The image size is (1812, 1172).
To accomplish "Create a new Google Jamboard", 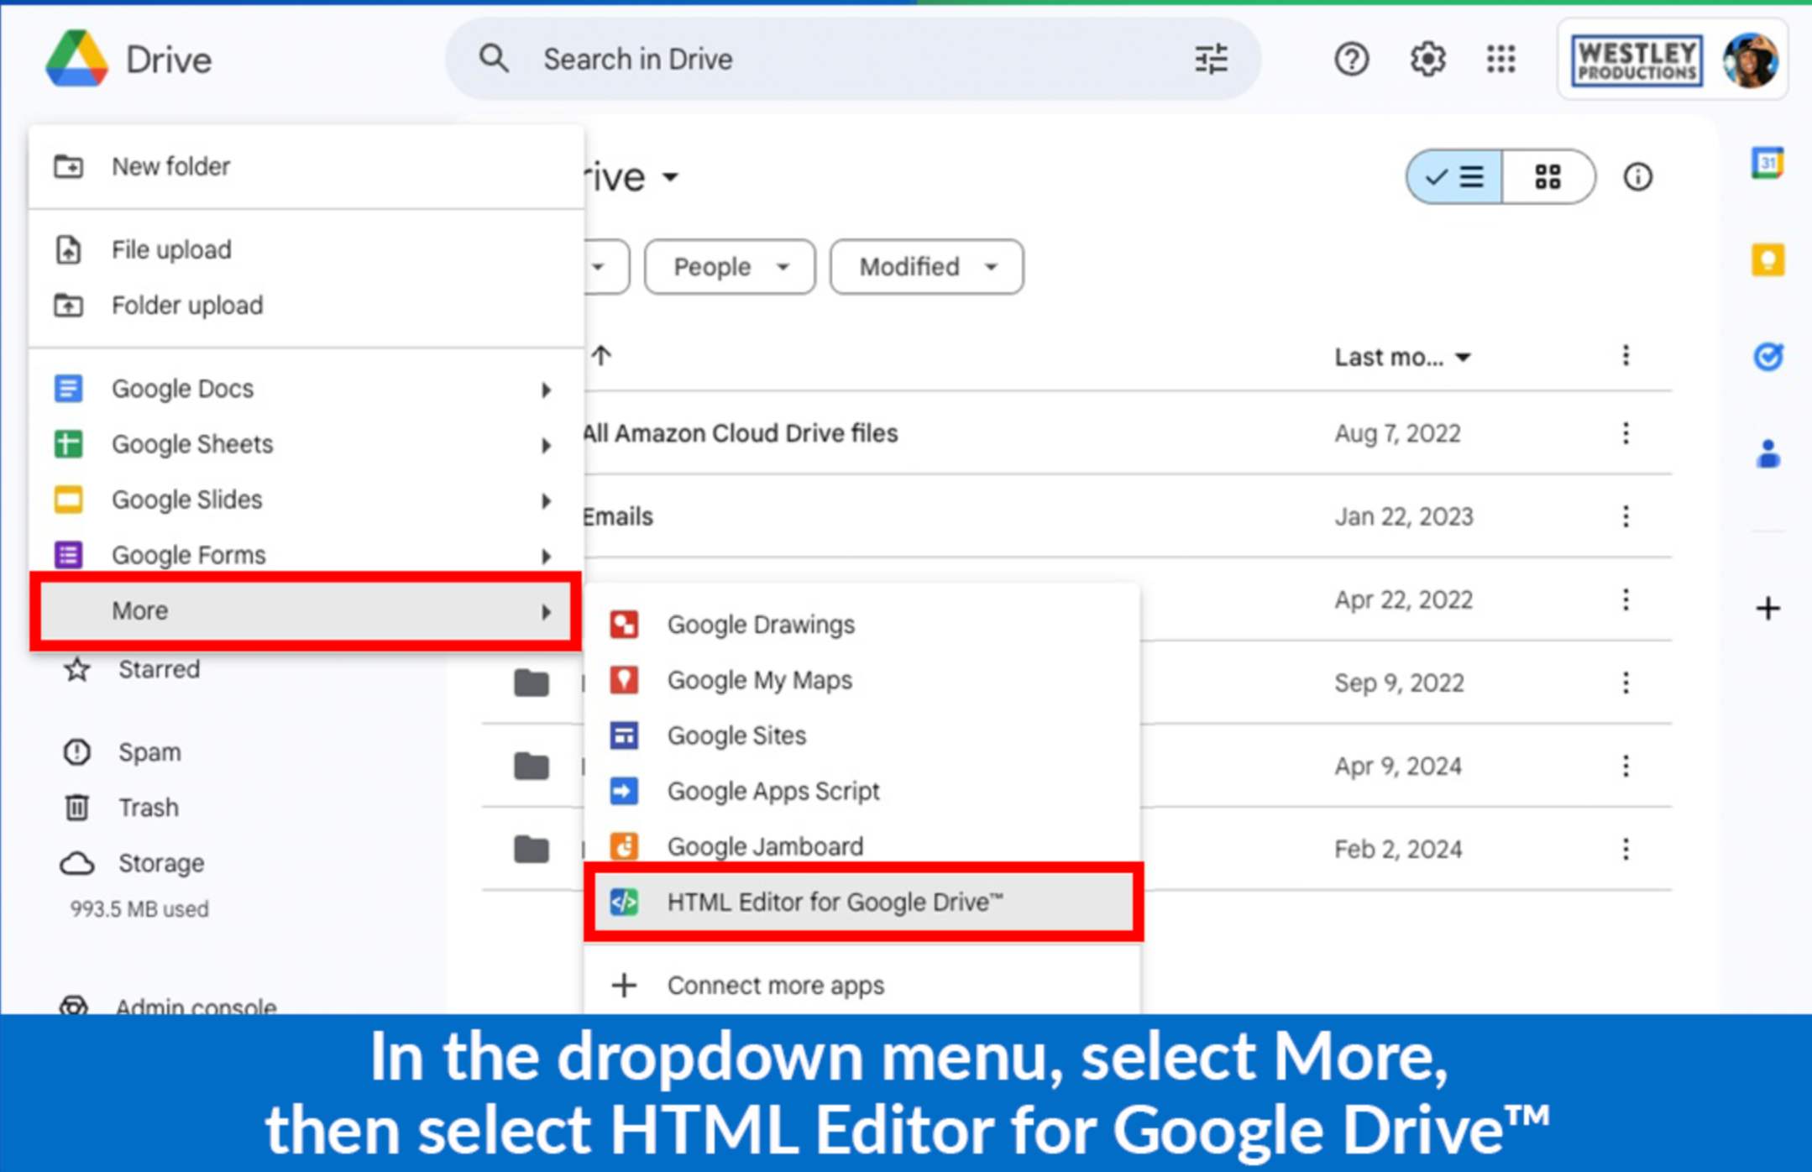I will pyautogui.click(x=862, y=845).
